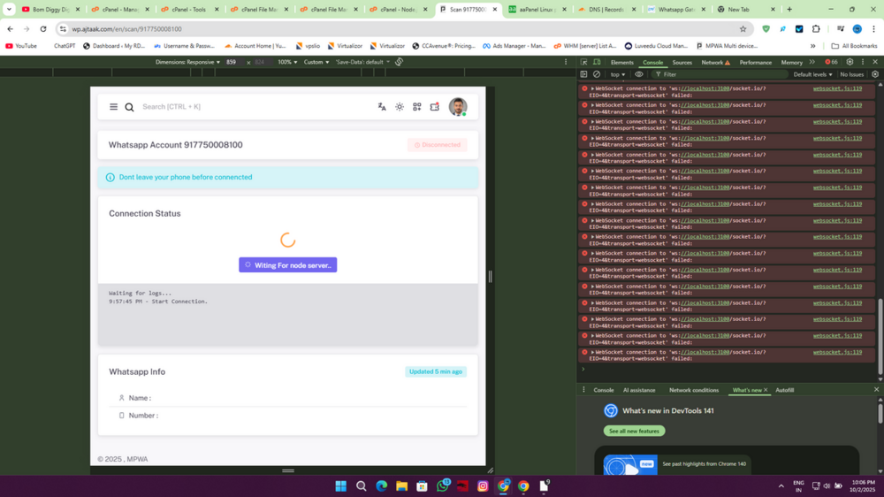Viewport: 884px width, 497px height.
Task: Switch to the DNS | Records browser tab
Action: (x=606, y=9)
